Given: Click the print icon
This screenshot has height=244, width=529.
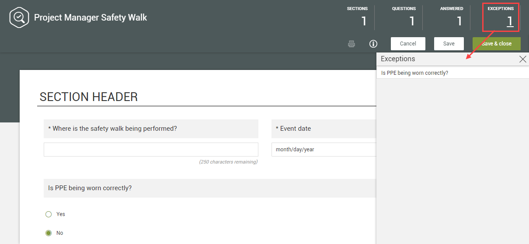Looking at the screenshot, I should click(x=352, y=44).
